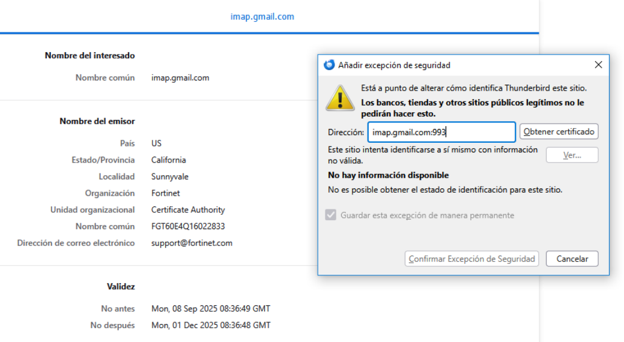624x342 pixels.
Task: Click the 'País' label
Action: pos(127,143)
